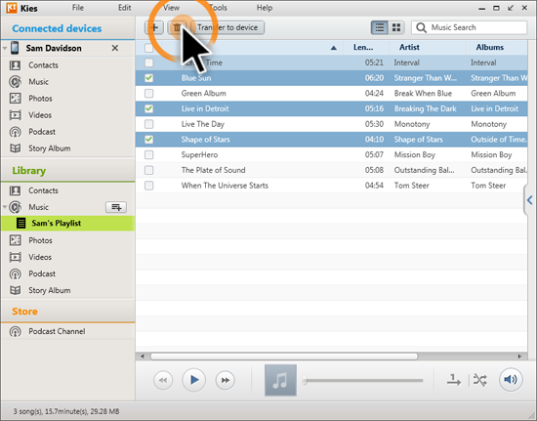Open the Edit menu
The height and width of the screenshot is (421, 537).
point(125,8)
